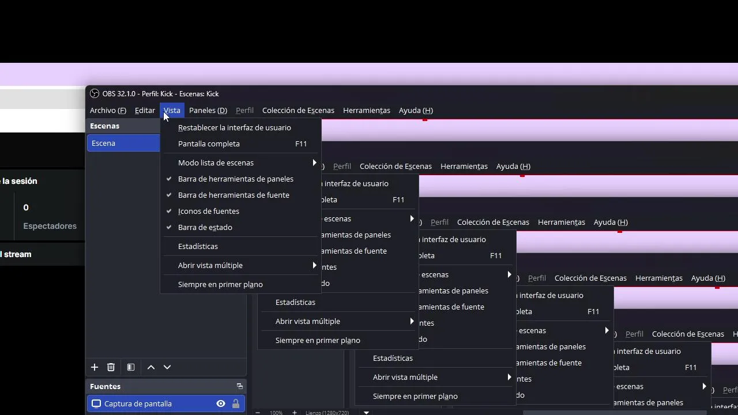
Task: Click the OBS logo in the title bar
Action: (x=95, y=94)
